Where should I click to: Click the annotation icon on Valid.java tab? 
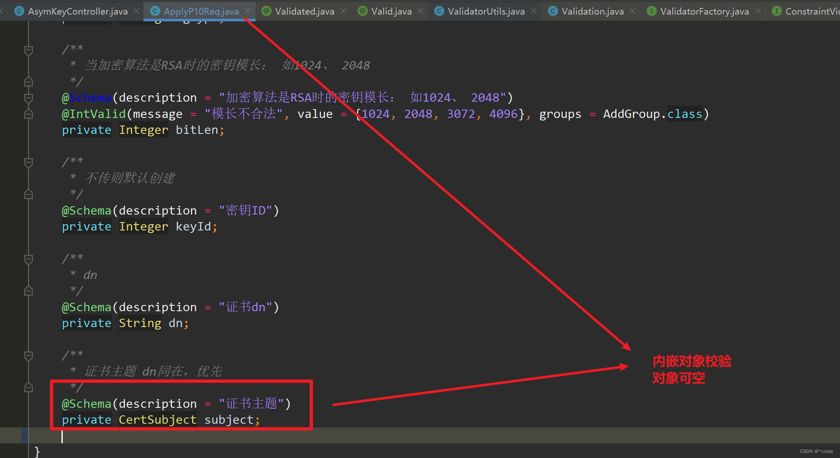[x=363, y=11]
